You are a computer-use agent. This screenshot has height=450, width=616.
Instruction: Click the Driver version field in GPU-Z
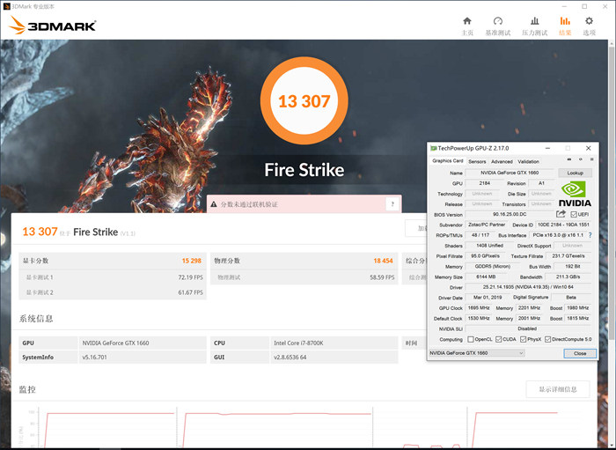coord(528,287)
